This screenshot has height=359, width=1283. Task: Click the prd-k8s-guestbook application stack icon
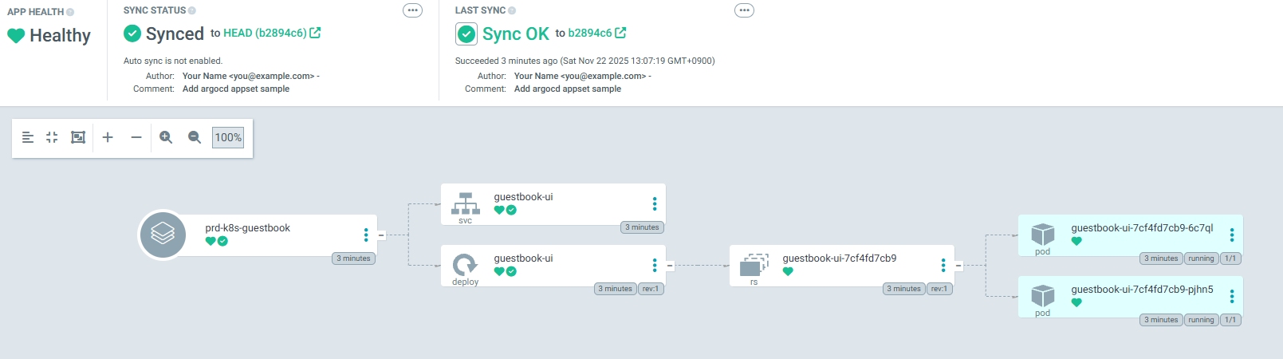(163, 235)
